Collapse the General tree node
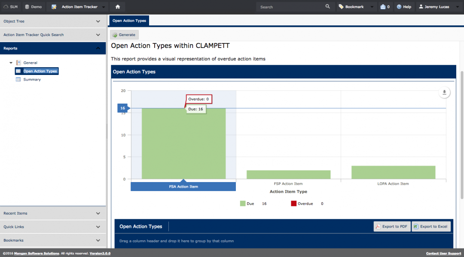 (11, 63)
